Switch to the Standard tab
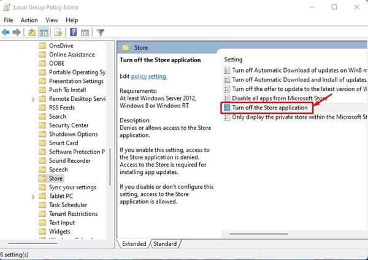The height and width of the screenshot is (260, 368). (x=165, y=244)
